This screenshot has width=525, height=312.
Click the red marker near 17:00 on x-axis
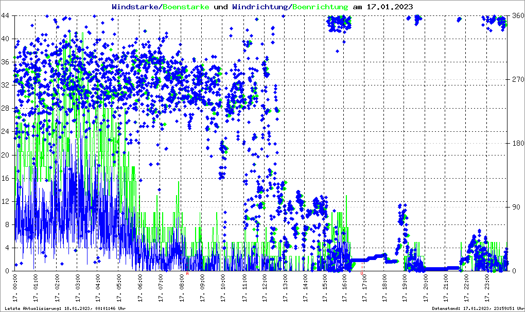click(x=362, y=273)
